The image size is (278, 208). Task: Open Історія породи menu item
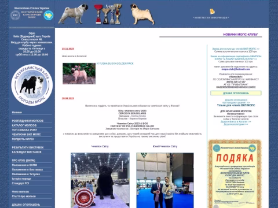[x=21, y=179]
